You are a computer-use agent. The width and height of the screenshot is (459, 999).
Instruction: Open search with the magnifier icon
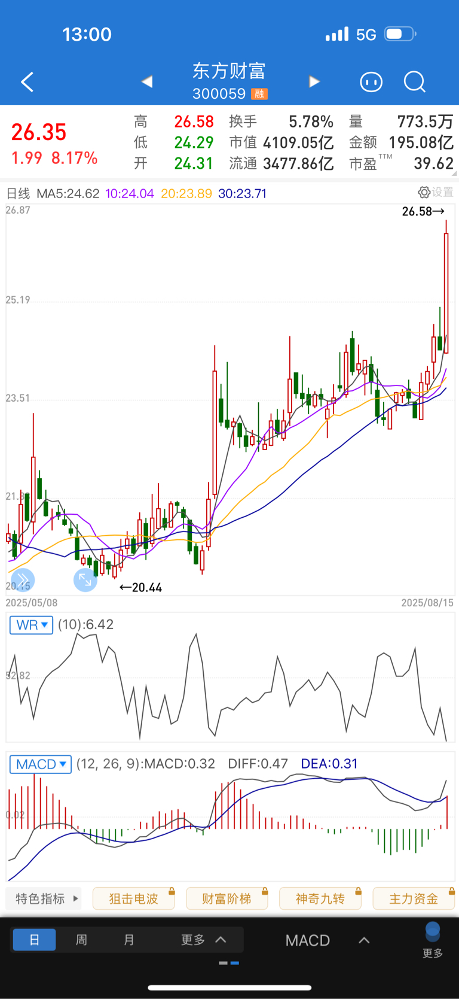pos(414,81)
